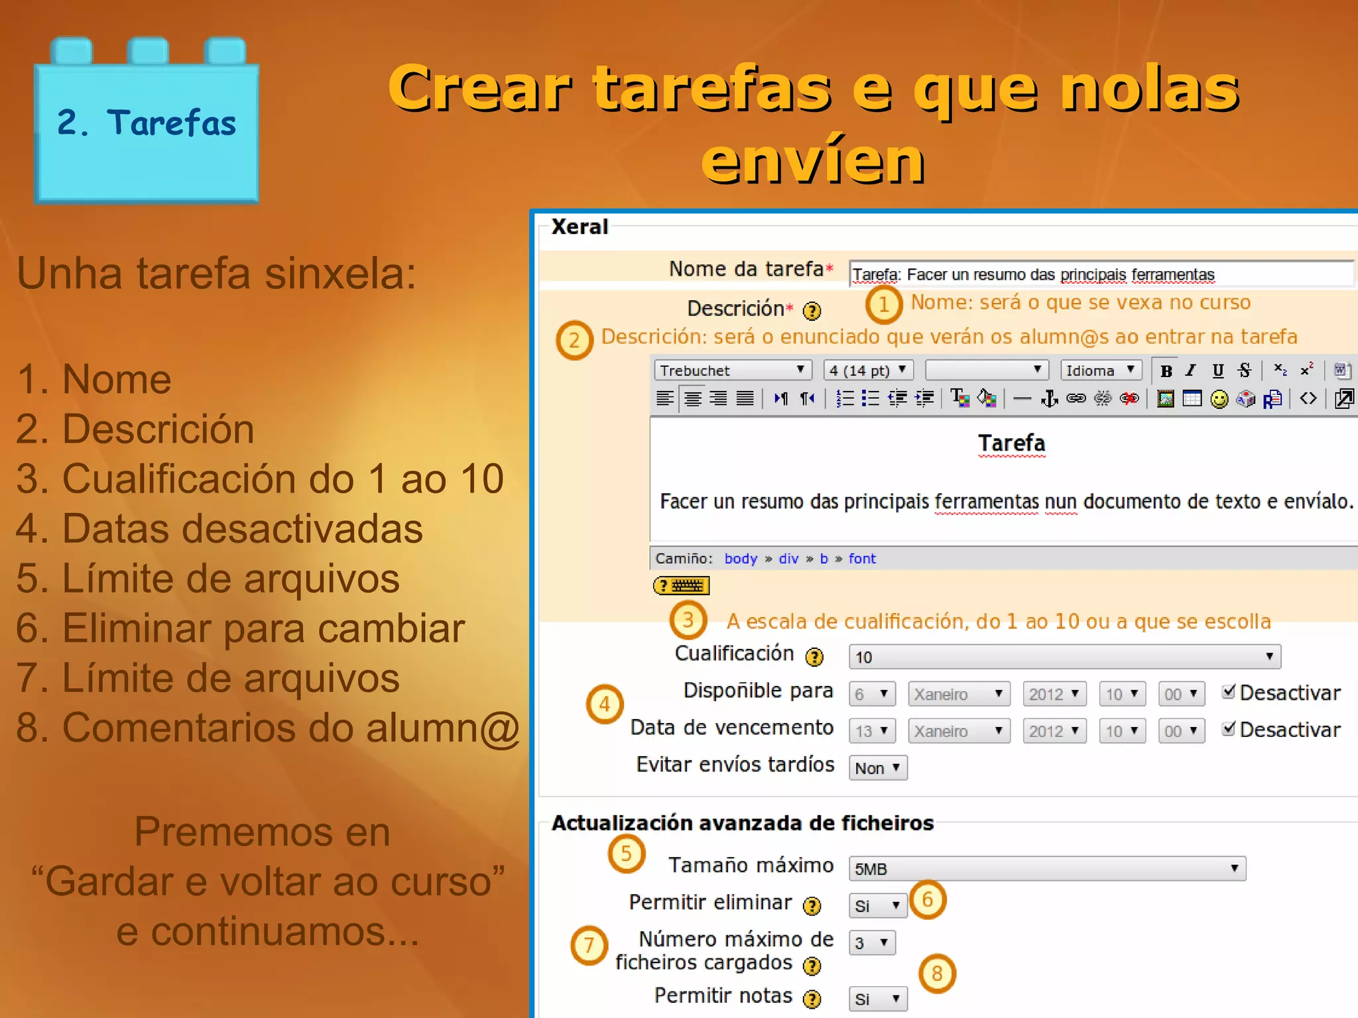Set right-to-left text direction
This screenshot has width=1358, height=1018.
[807, 398]
